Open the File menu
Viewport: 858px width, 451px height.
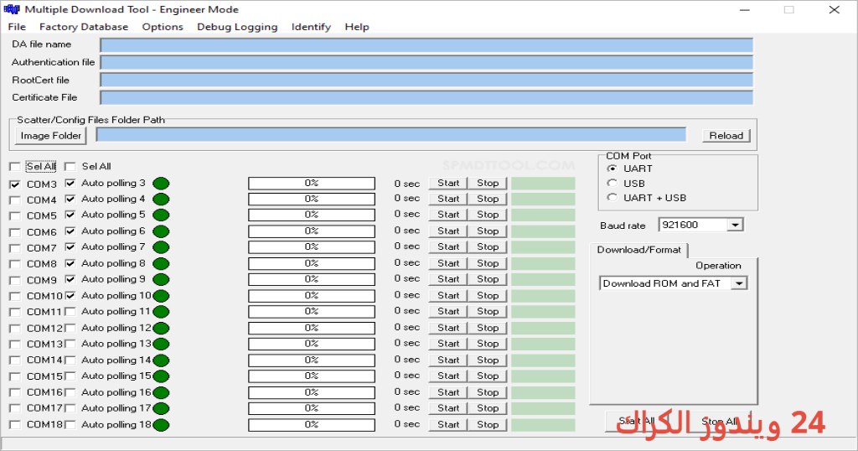17,27
